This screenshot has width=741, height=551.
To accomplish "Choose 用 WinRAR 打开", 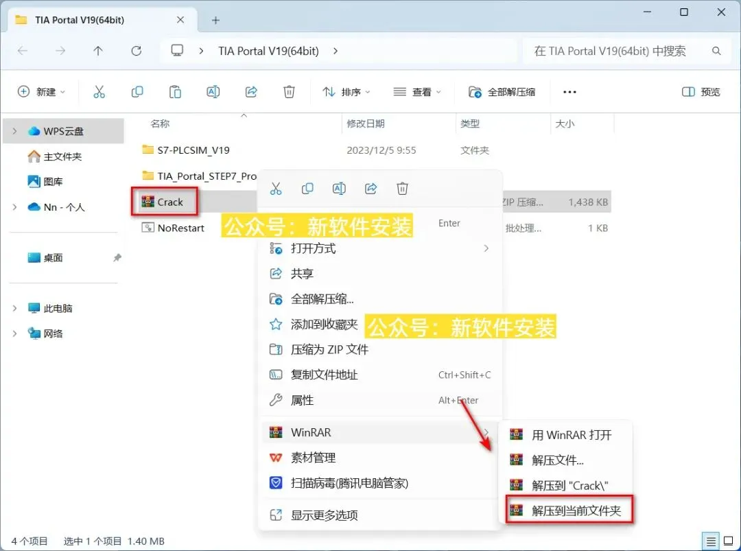I will 565,435.
